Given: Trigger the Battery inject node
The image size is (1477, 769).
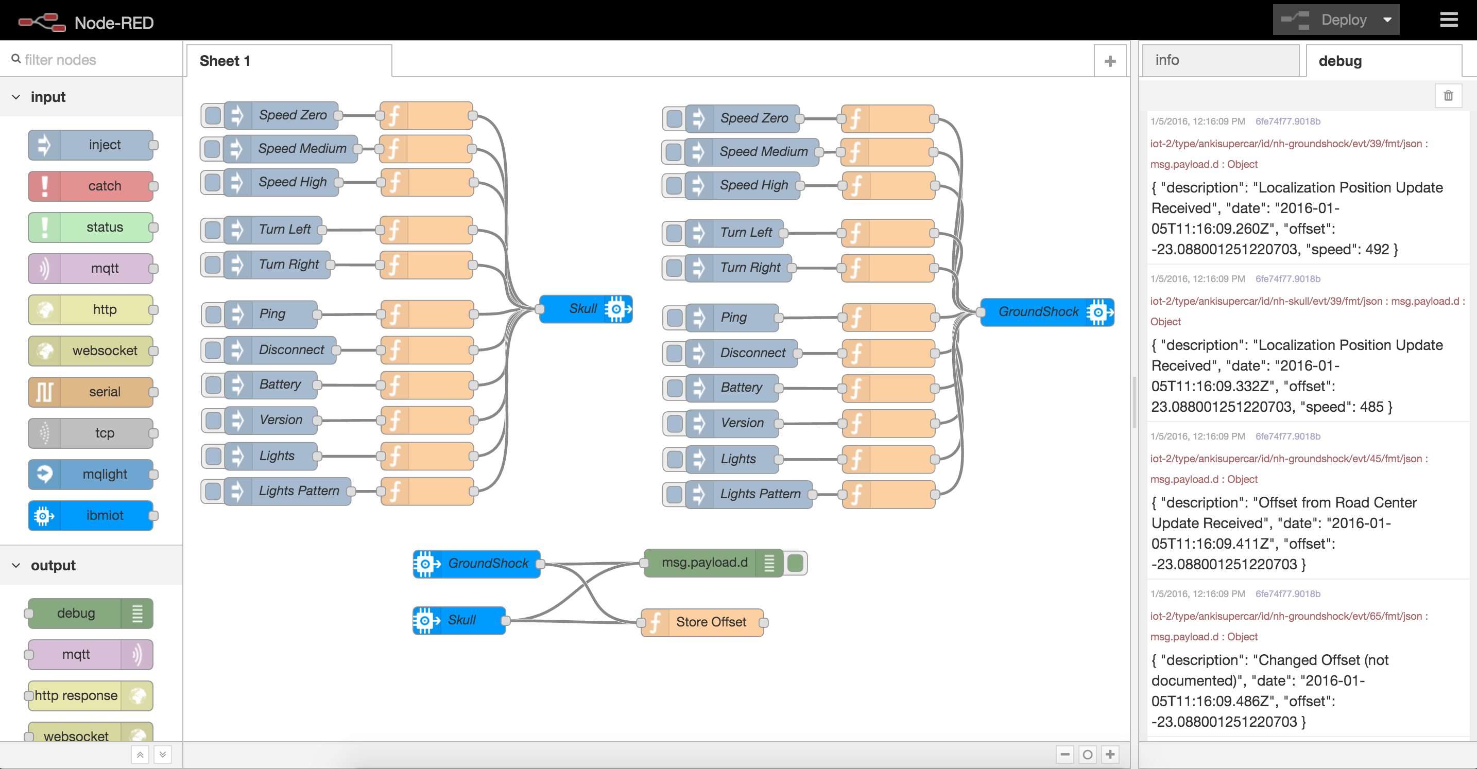Looking at the screenshot, I should [212, 384].
